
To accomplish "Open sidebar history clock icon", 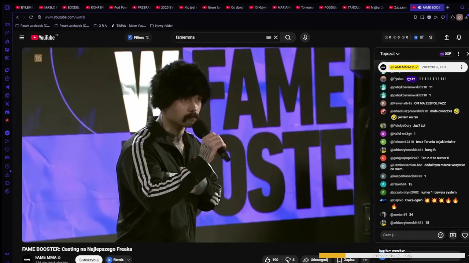I will 7,166.
